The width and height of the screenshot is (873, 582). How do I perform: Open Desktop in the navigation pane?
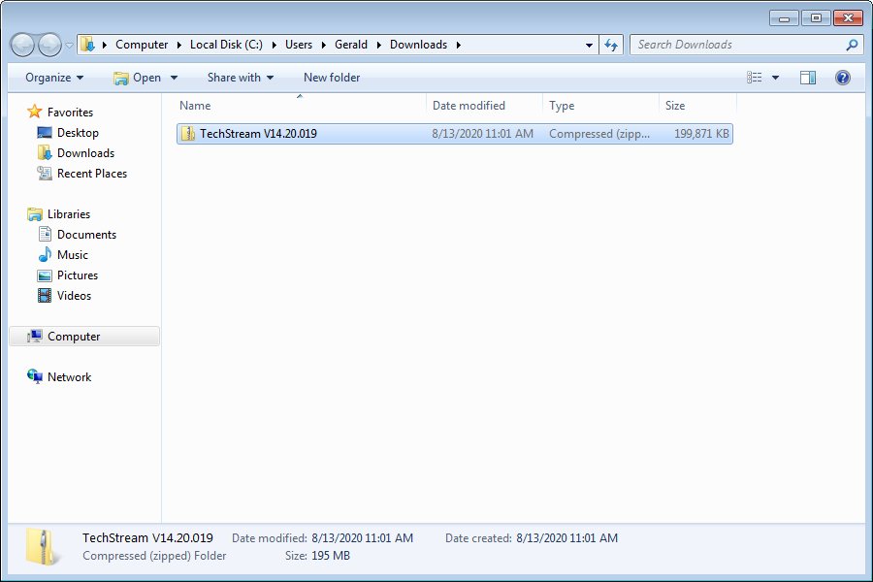78,133
